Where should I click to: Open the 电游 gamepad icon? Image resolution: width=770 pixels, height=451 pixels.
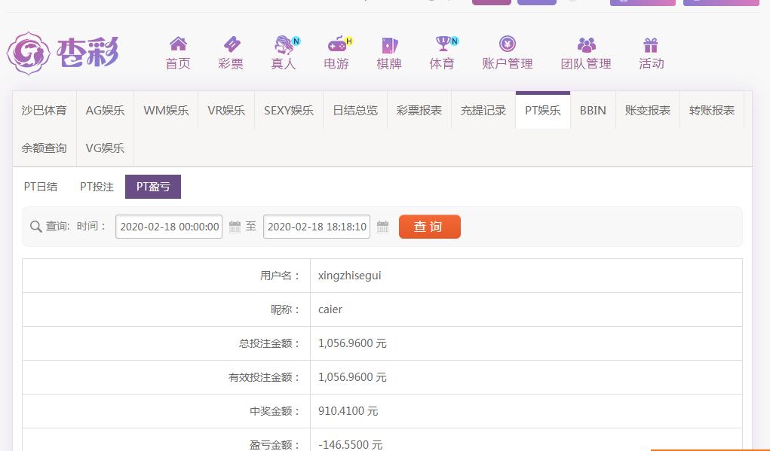(336, 44)
